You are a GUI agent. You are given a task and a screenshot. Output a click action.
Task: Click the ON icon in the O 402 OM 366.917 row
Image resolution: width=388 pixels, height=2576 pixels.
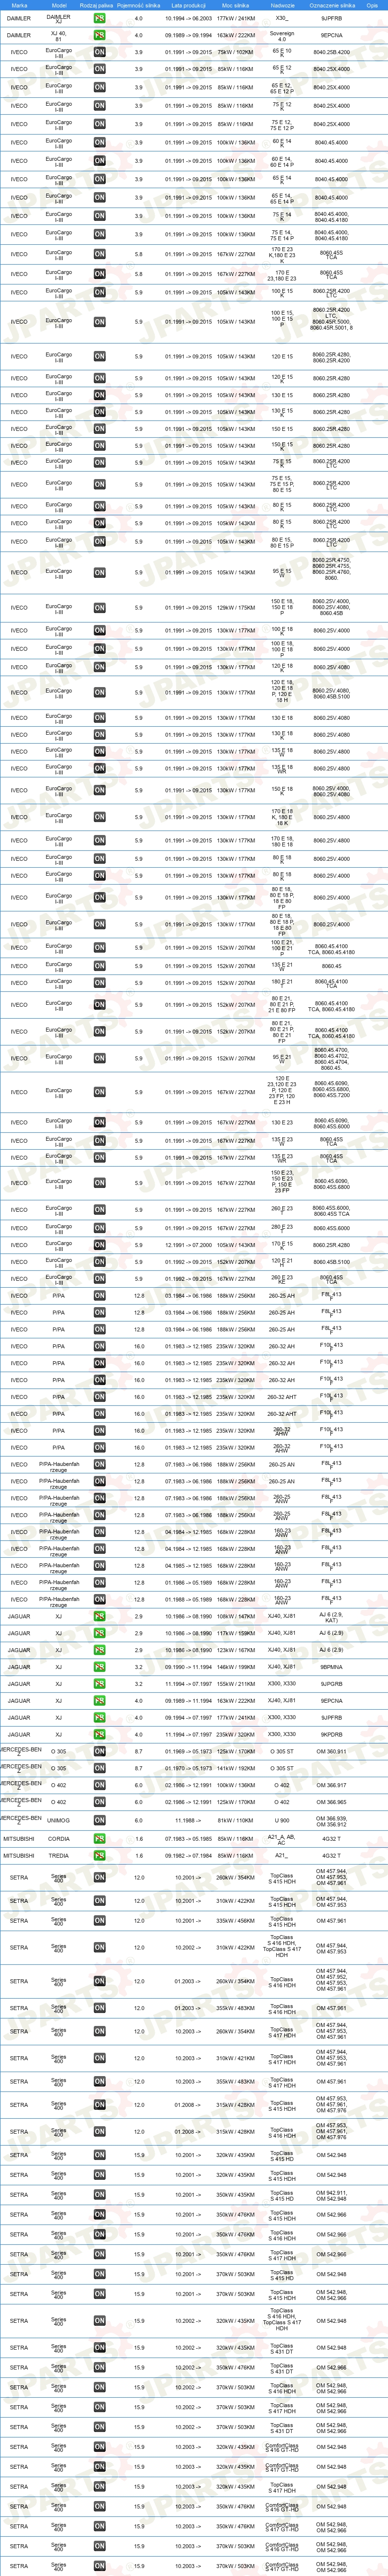coord(99,1785)
